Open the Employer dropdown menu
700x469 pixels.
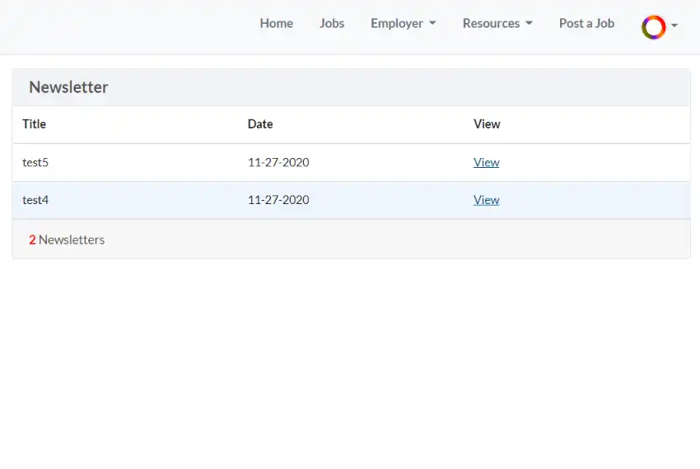click(x=404, y=23)
